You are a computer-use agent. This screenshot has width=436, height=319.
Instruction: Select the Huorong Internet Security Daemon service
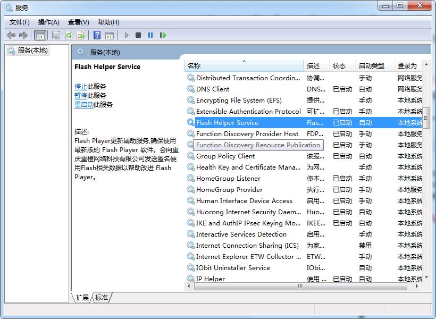(x=303, y=212)
